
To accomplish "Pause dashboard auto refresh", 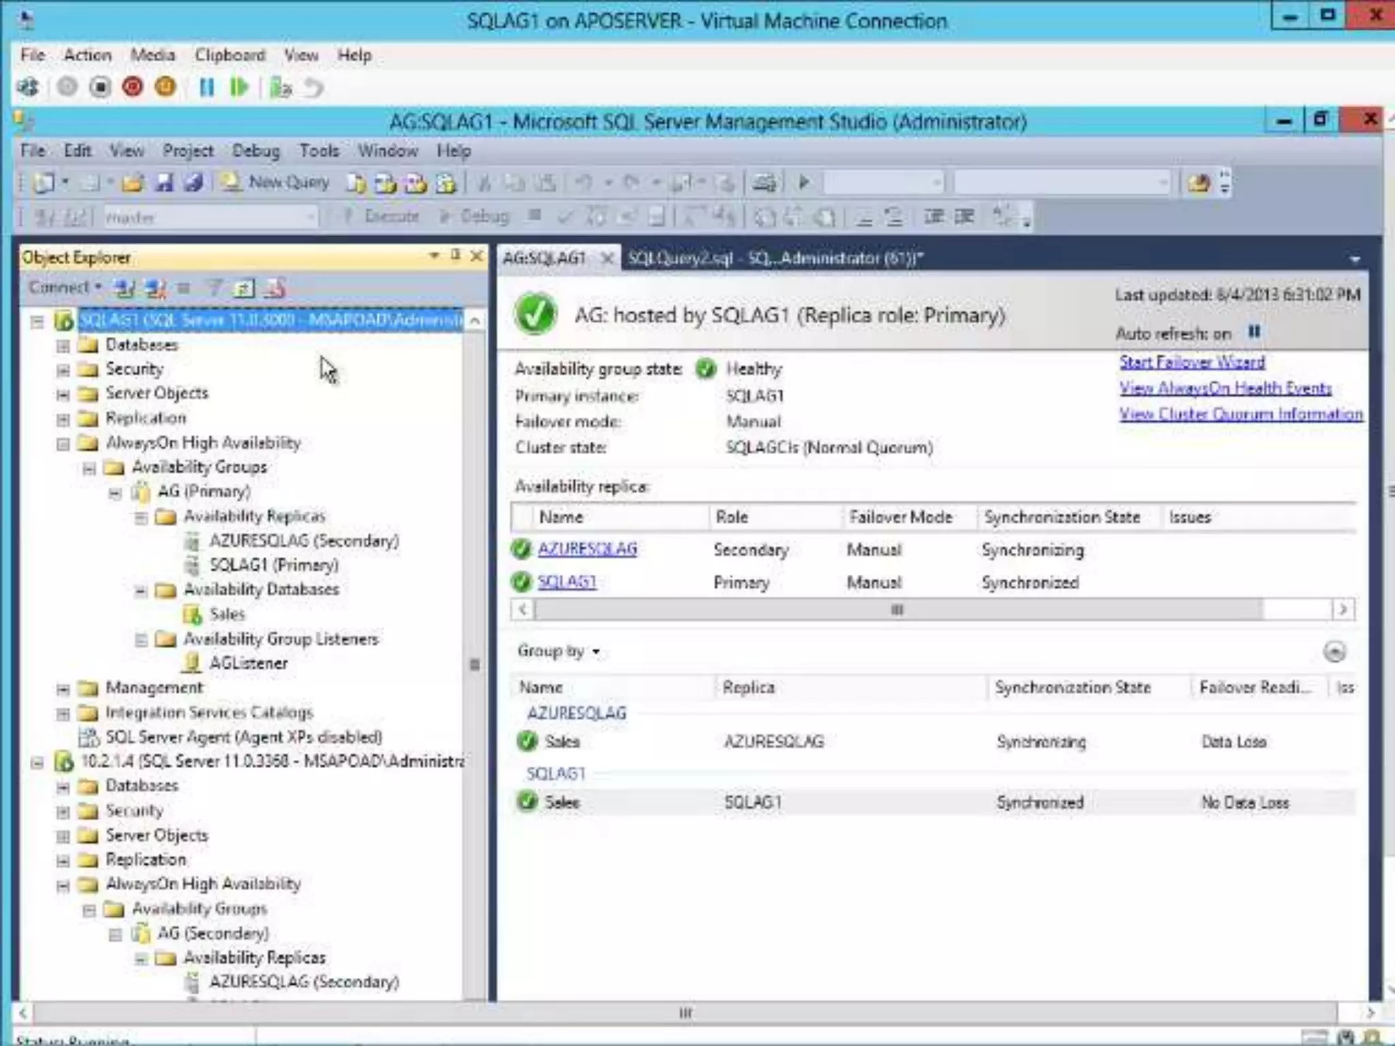I will coord(1254,332).
